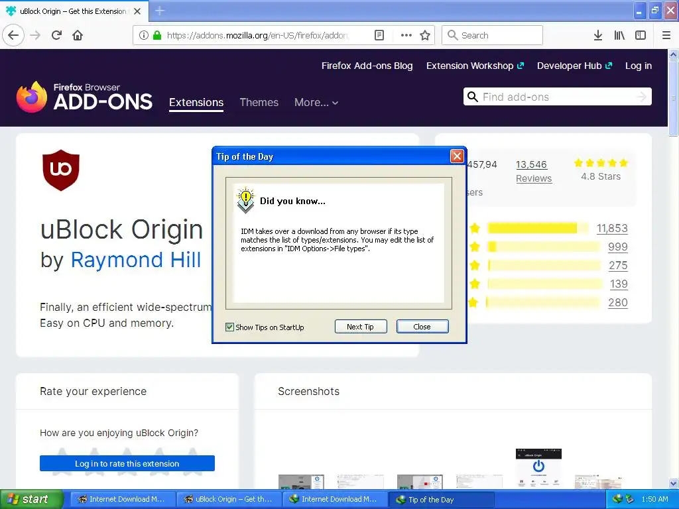This screenshot has width=679, height=509.
Task: Bookmark this page with the star
Action: (x=425, y=35)
